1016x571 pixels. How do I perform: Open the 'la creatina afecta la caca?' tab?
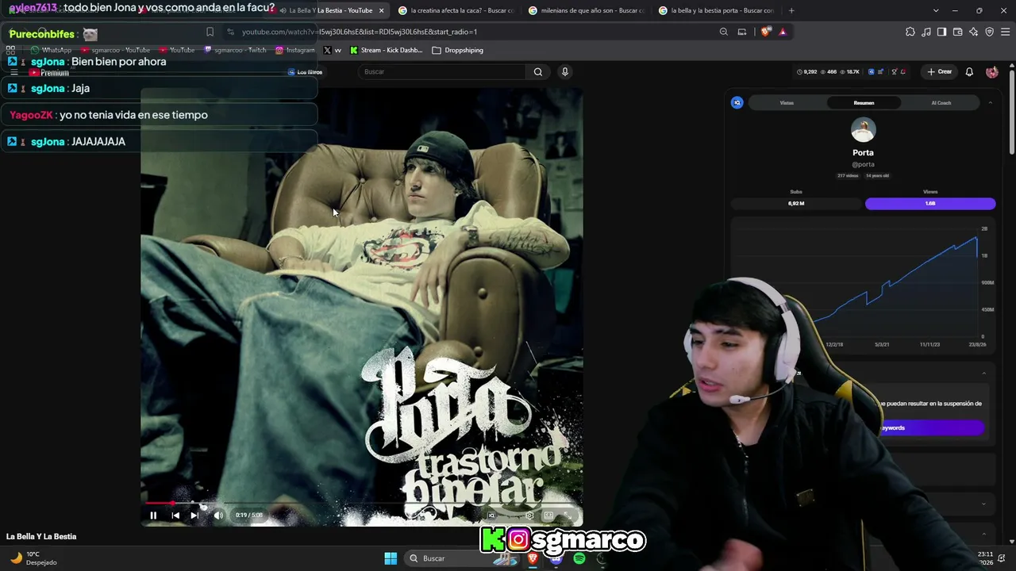coord(456,10)
